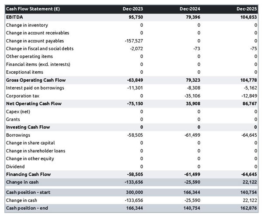Click the Interest paid on borrowings label
Viewport: 262px width, 217px height.
[35, 88]
